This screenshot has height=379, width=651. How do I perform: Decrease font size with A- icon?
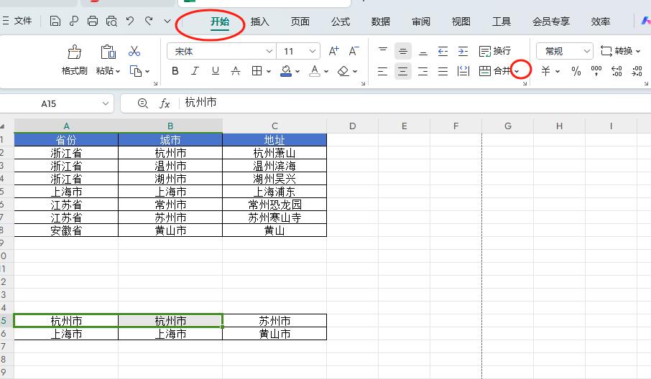point(354,51)
